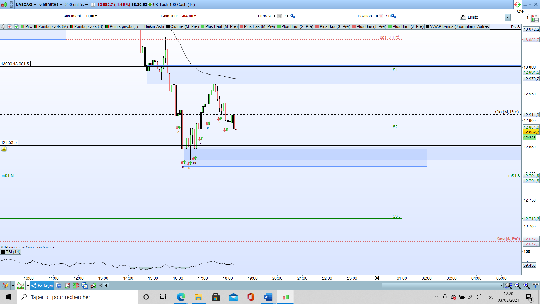Toggle the Points pivots (M) indicator
540x304 pixels.
pos(51,26)
